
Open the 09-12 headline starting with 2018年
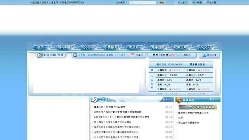coord(121,117)
